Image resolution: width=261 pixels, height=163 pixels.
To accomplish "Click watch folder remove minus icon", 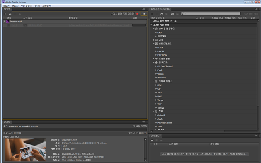I will [161, 140].
